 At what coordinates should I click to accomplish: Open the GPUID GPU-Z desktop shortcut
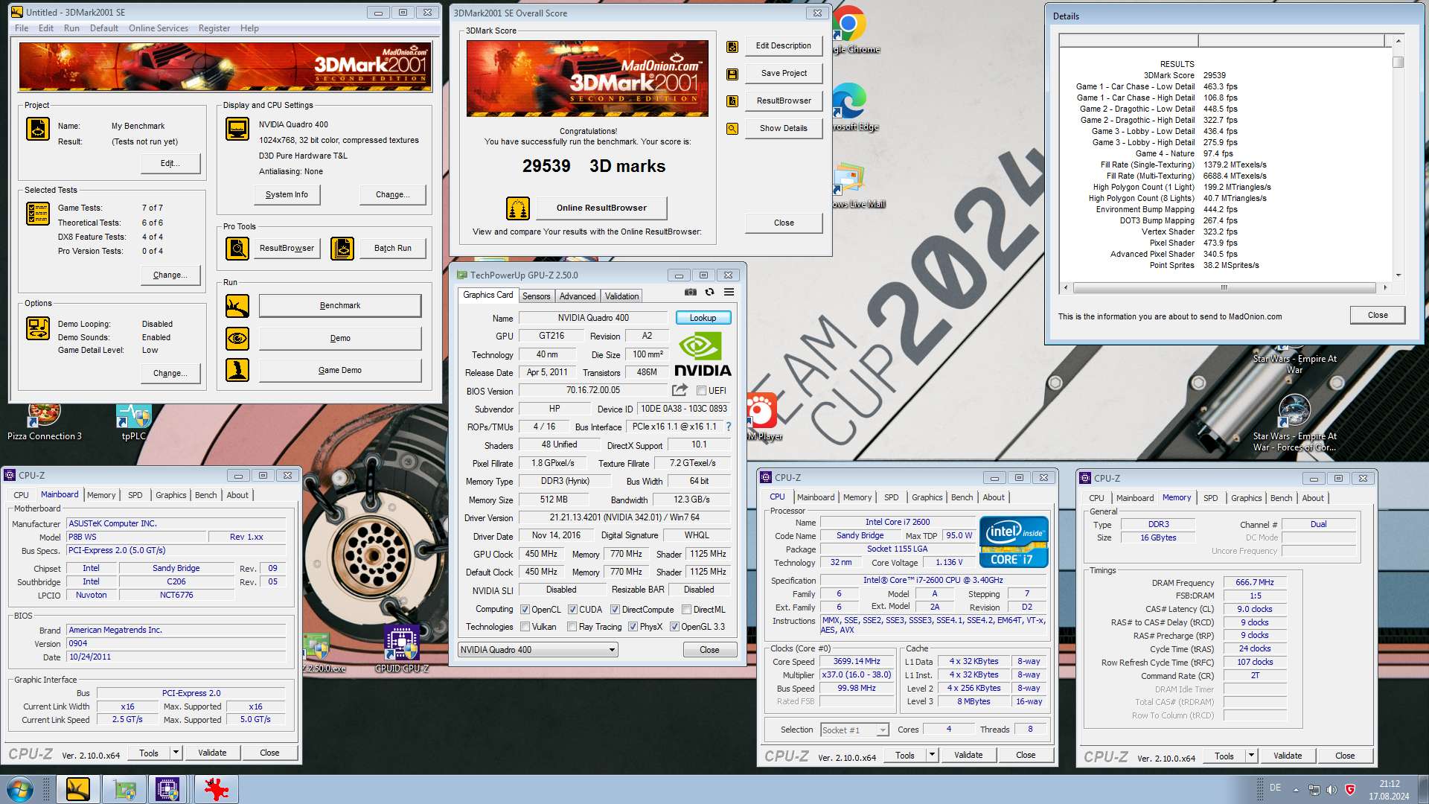pos(402,648)
